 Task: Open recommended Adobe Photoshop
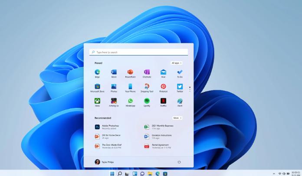click(x=107, y=127)
